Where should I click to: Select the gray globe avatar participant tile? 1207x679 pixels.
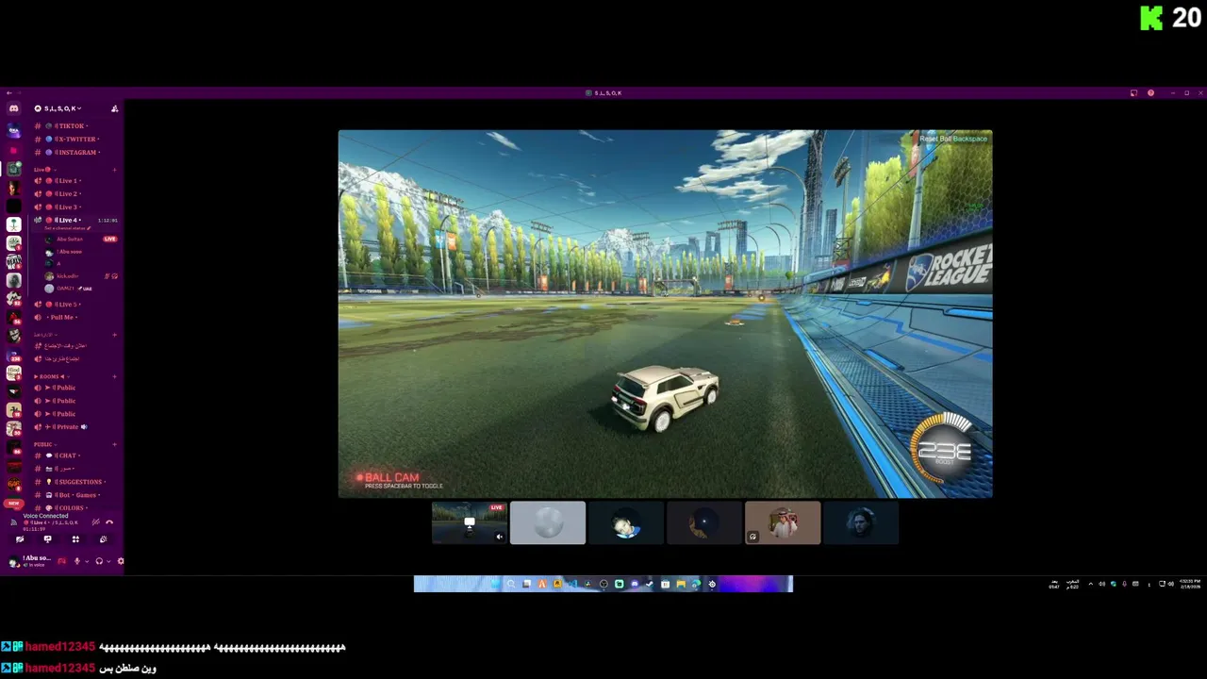(548, 523)
